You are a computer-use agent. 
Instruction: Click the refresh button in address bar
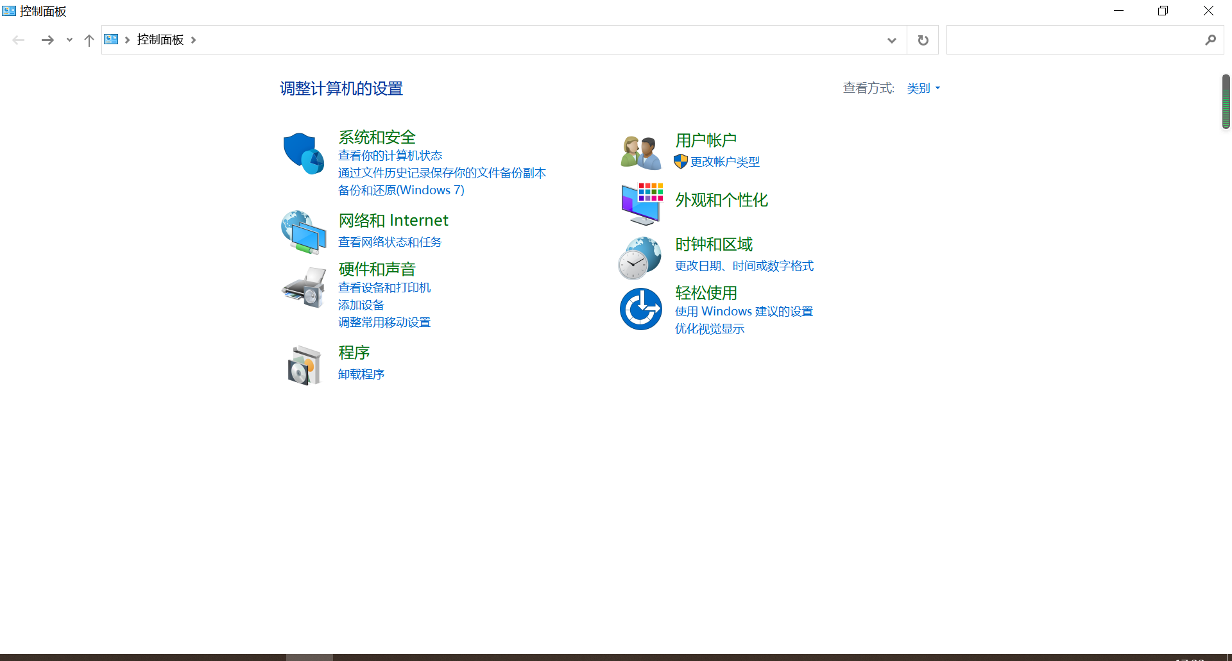[x=923, y=40]
